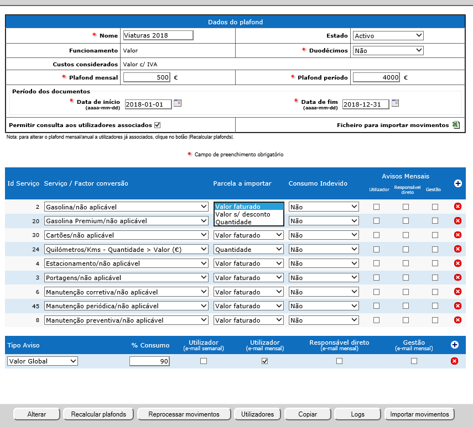Check Gestão alert for Gasolina Premium row

coord(435,221)
